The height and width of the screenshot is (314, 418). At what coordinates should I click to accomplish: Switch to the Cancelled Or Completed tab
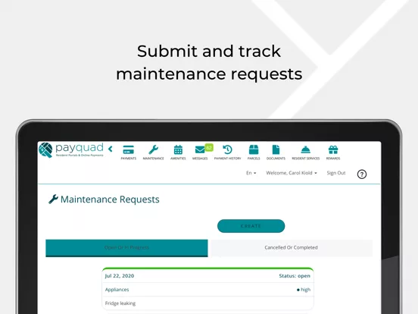(x=292, y=248)
